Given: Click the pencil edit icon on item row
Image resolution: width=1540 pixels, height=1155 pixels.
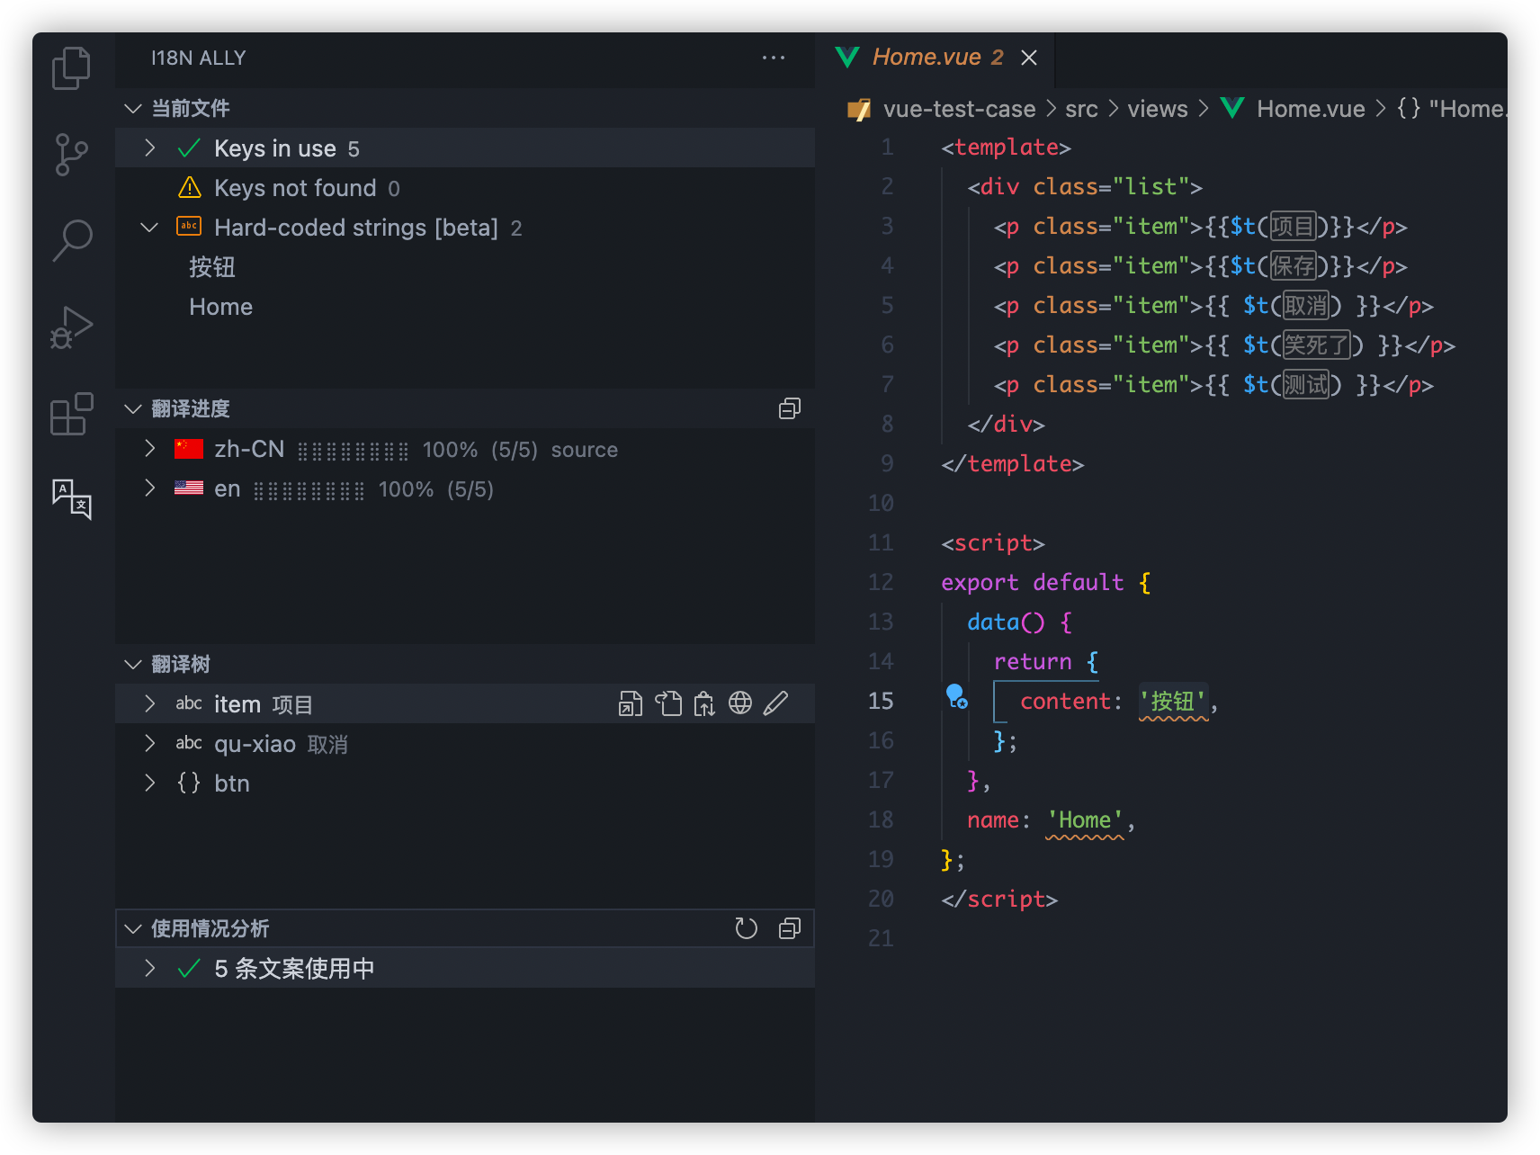Looking at the screenshot, I should [x=776, y=703].
